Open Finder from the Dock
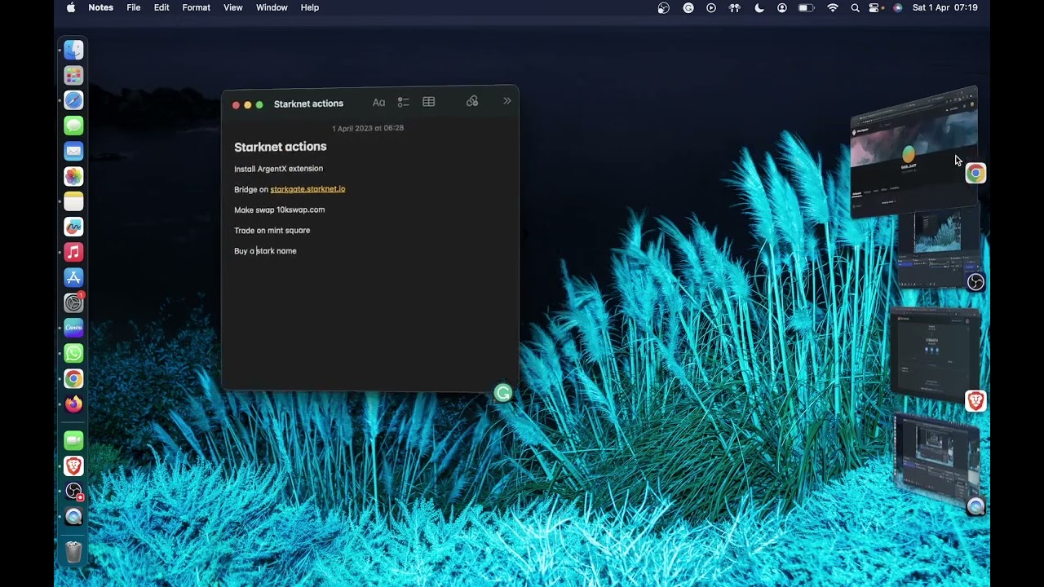The width and height of the screenshot is (1044, 587). tap(73, 51)
